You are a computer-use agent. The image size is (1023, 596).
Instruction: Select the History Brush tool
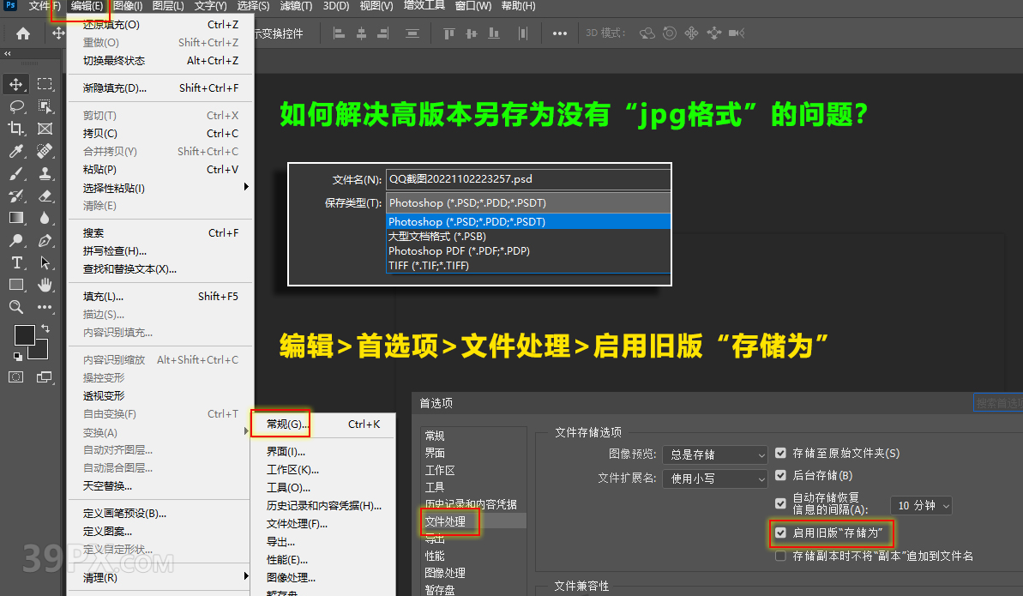click(16, 196)
